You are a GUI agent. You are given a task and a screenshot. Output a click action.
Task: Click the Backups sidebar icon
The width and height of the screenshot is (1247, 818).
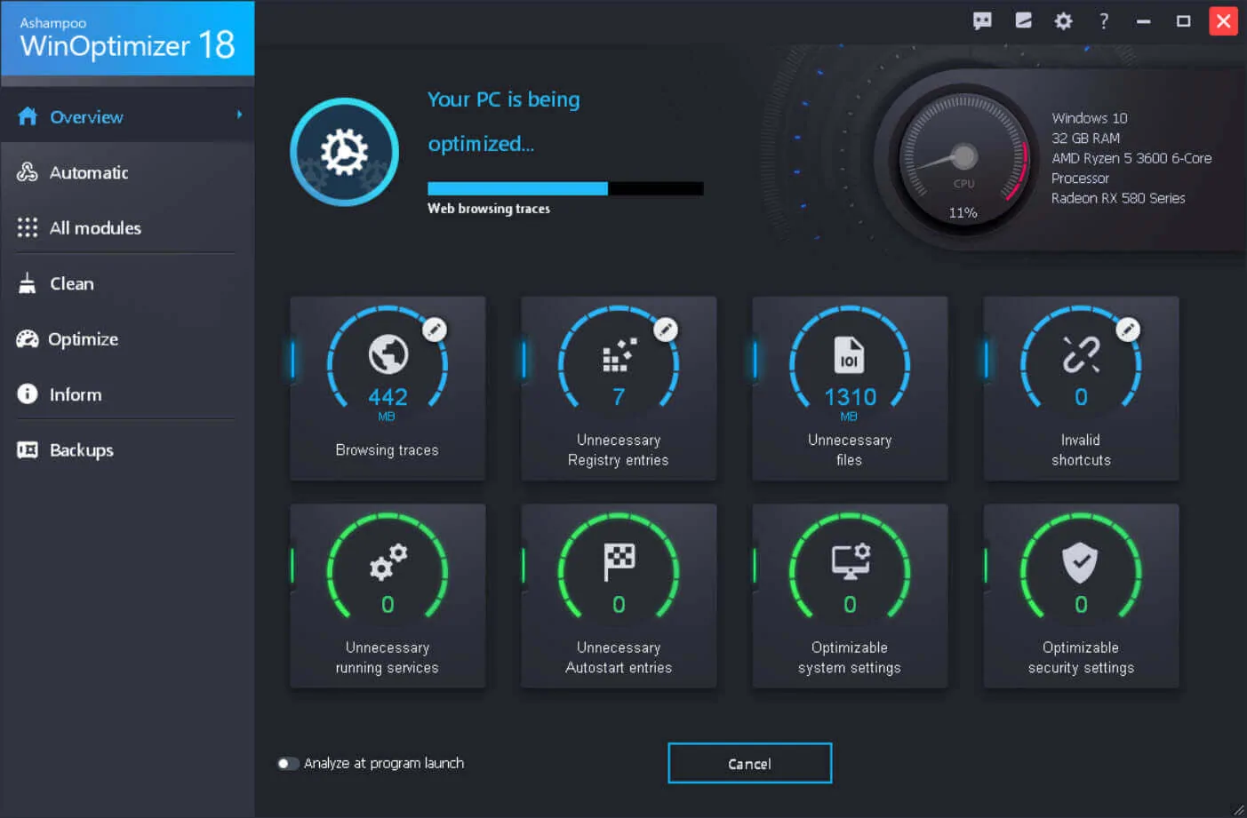point(28,449)
